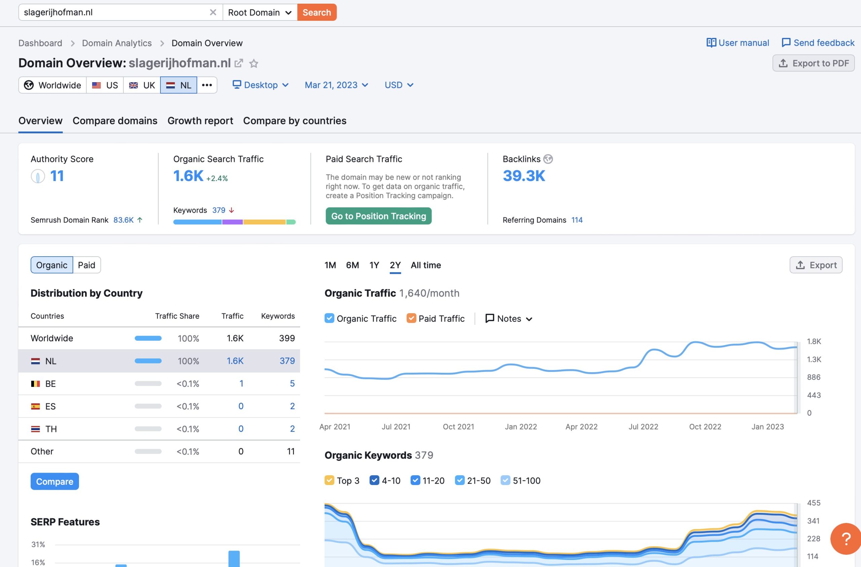Expand the Notes dropdown

pos(509,318)
